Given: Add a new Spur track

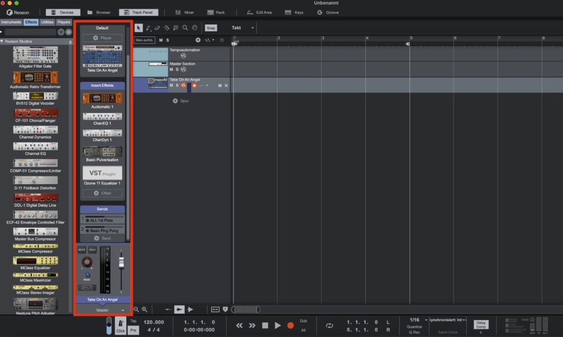Looking at the screenshot, I should (x=180, y=101).
